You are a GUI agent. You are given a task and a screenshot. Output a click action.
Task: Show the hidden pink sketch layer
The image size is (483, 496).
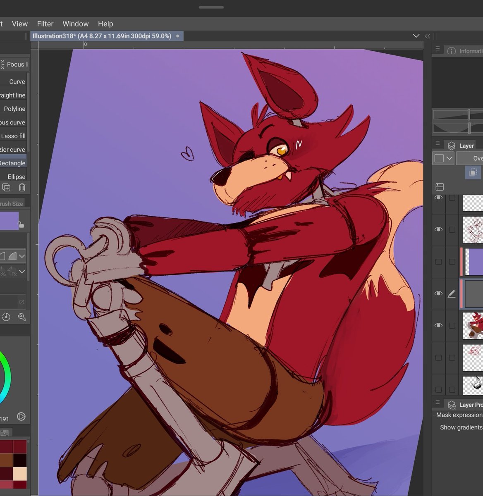tap(438, 358)
